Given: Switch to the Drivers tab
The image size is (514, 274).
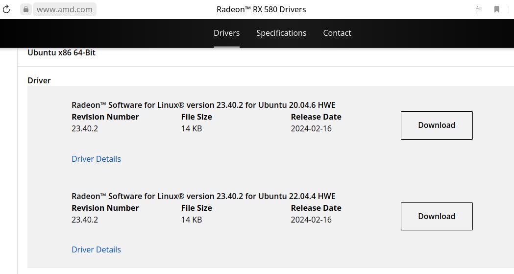Looking at the screenshot, I should pyautogui.click(x=226, y=33).
